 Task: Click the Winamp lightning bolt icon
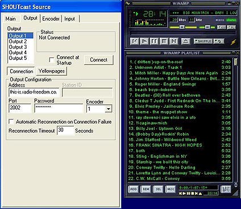[233, 42]
